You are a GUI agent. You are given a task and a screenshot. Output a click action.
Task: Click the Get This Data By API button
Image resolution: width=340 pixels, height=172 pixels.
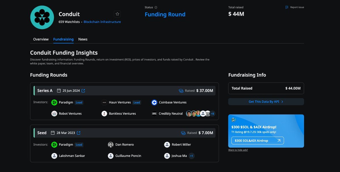point(266,102)
